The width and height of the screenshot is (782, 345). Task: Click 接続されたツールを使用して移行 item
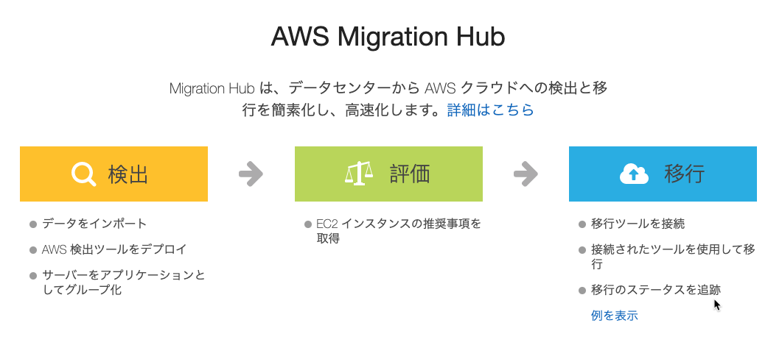click(673, 257)
